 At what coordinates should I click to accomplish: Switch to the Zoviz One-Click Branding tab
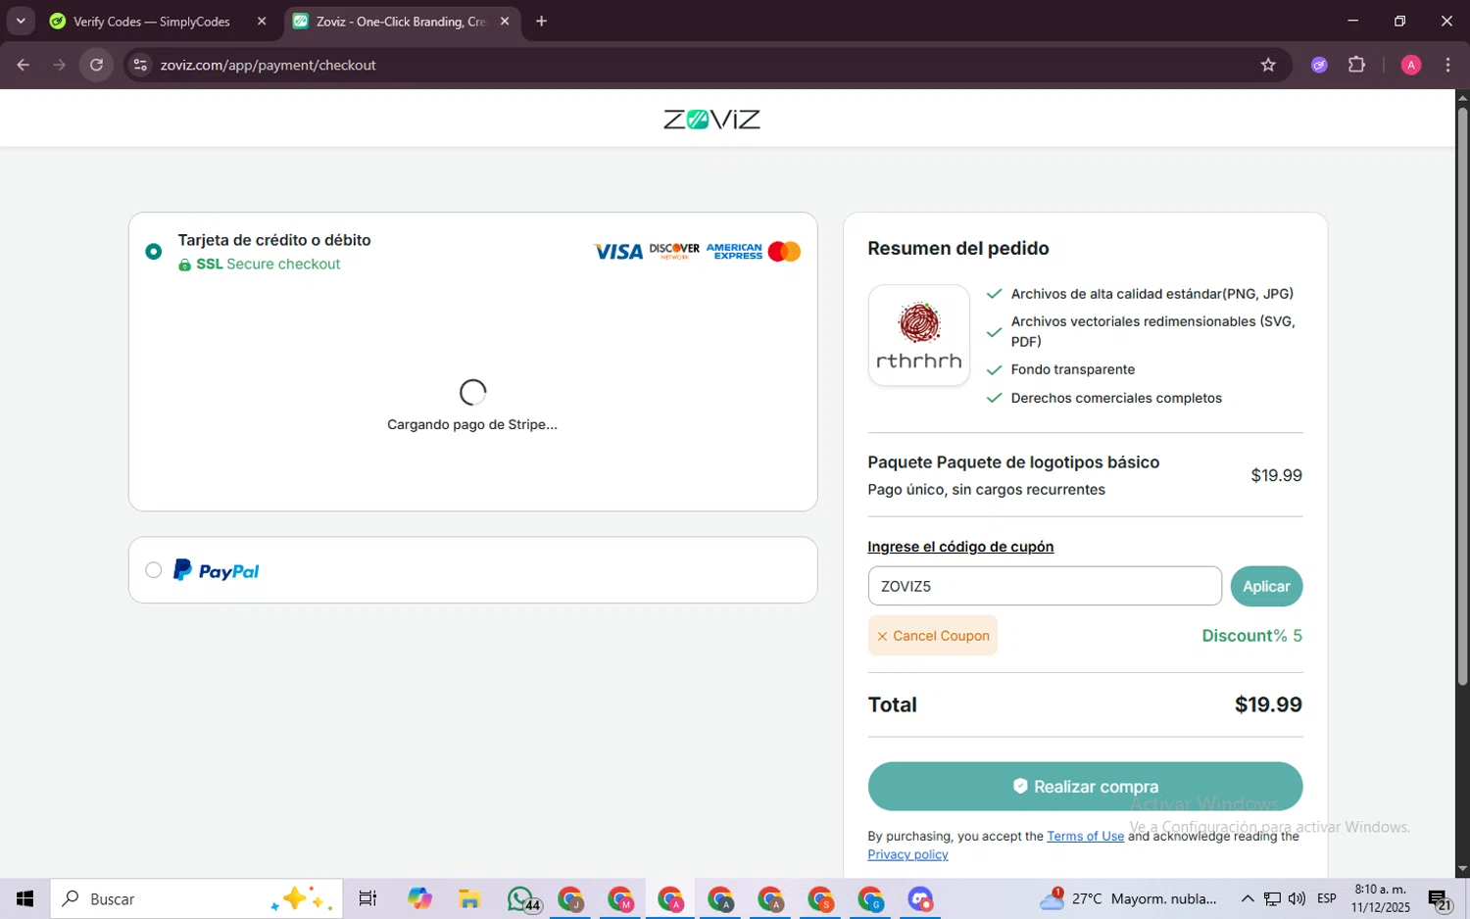(402, 21)
